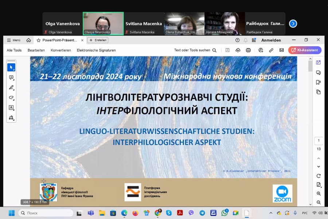The height and width of the screenshot is (219, 328).
Task: Open Viber from taskbar
Action: [x=191, y=213]
